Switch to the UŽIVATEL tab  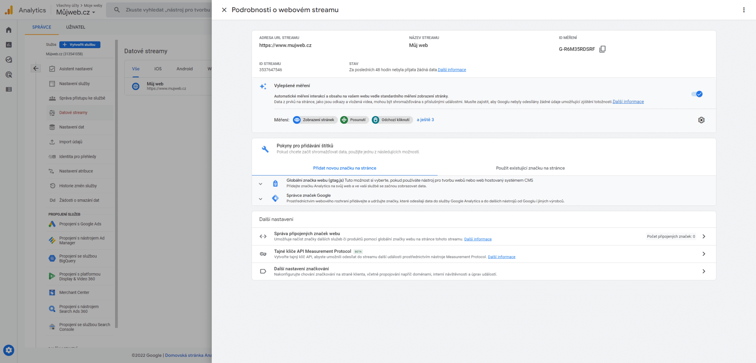tap(75, 27)
